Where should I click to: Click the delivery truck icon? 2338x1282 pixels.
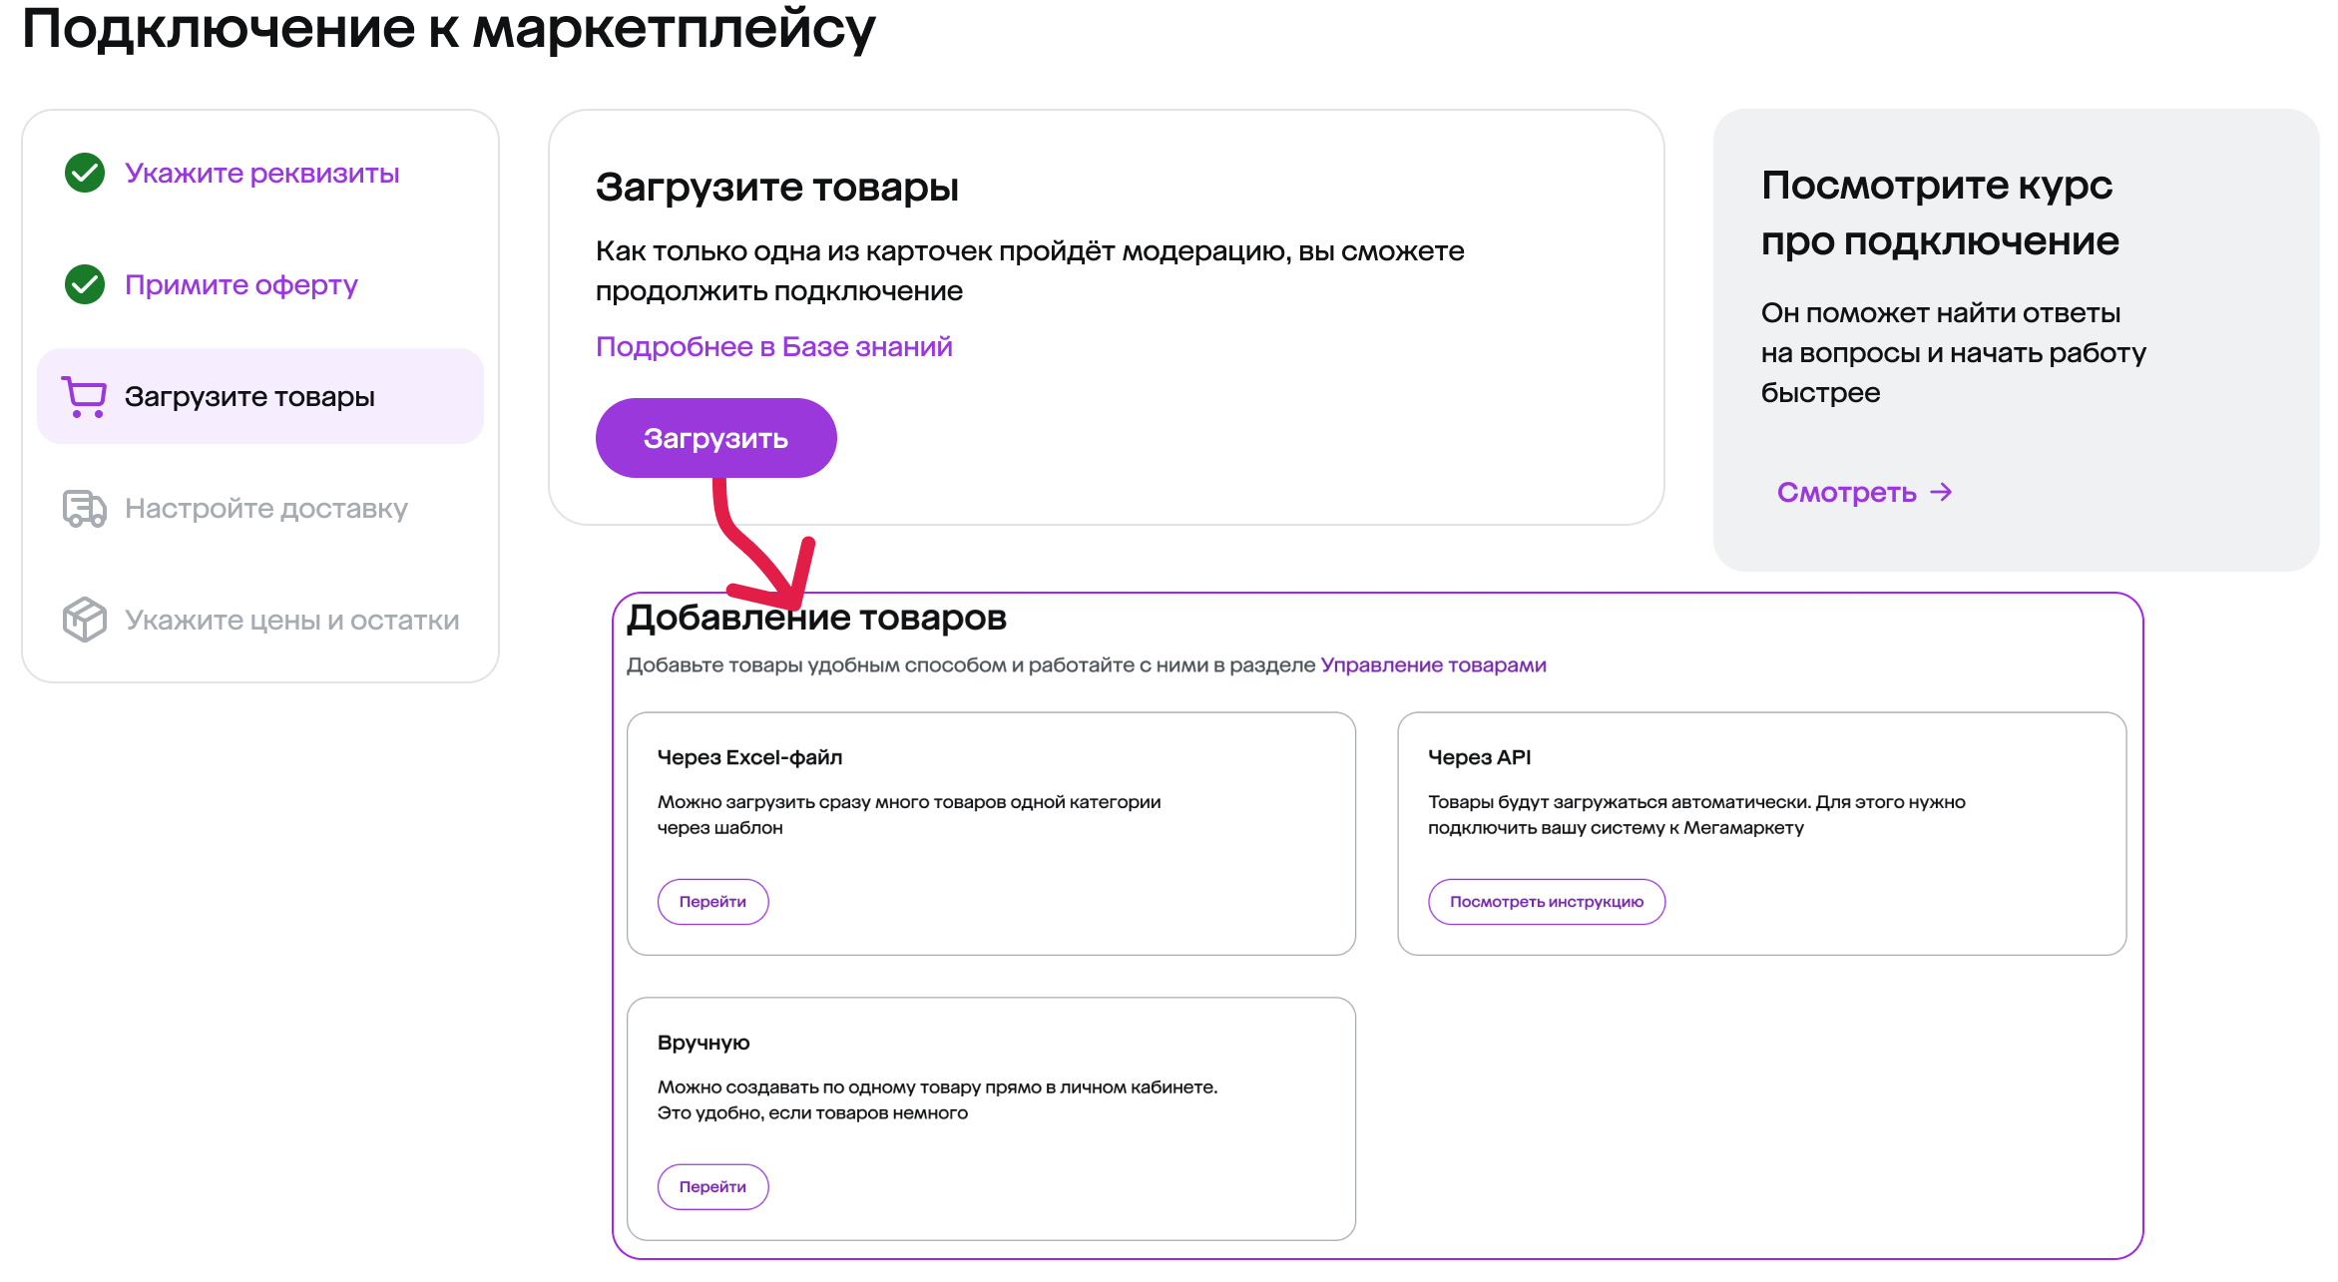point(84,508)
